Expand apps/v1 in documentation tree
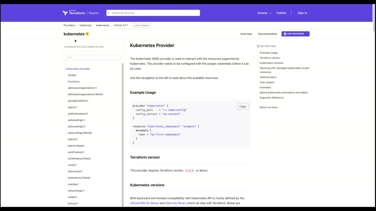This screenshot has height=211, width=376. 72,107
